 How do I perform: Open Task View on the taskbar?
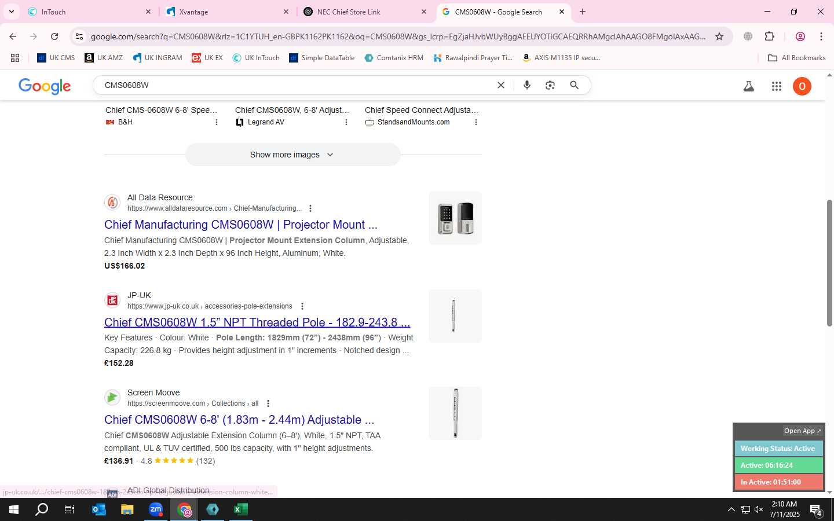pyautogui.click(x=69, y=509)
